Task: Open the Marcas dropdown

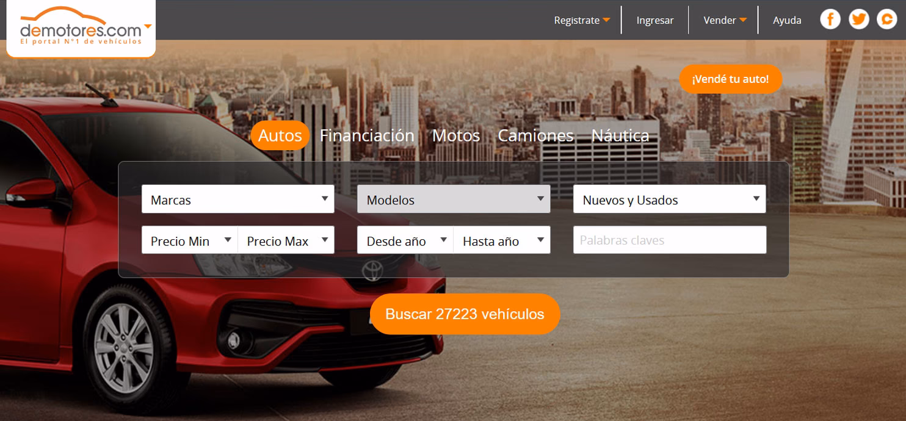Action: (x=237, y=200)
